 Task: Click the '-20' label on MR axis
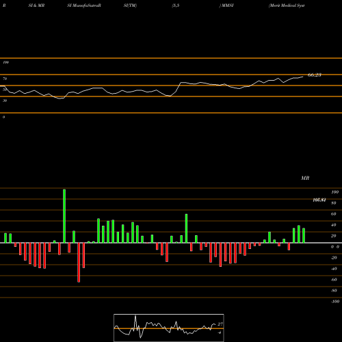tap(334, 258)
